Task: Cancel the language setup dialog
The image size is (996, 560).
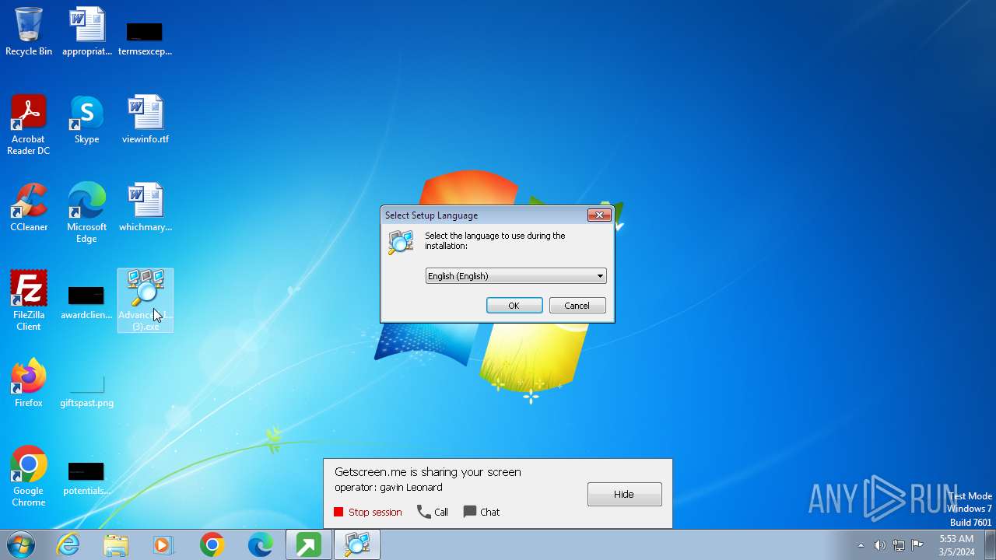Action: click(577, 306)
